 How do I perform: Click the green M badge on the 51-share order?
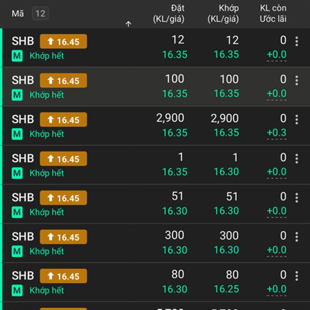point(17,212)
